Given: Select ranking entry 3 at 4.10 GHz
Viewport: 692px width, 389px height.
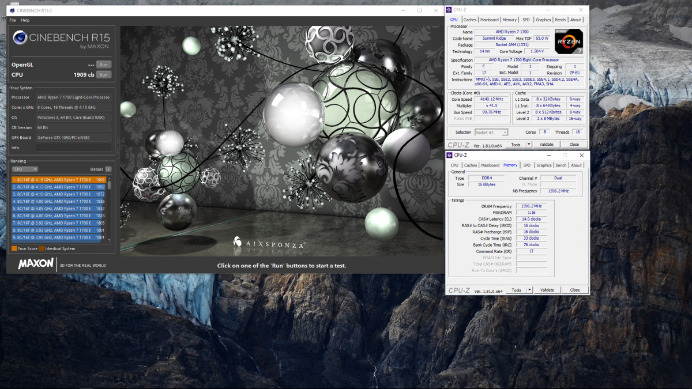Looking at the screenshot, I should coord(59,194).
